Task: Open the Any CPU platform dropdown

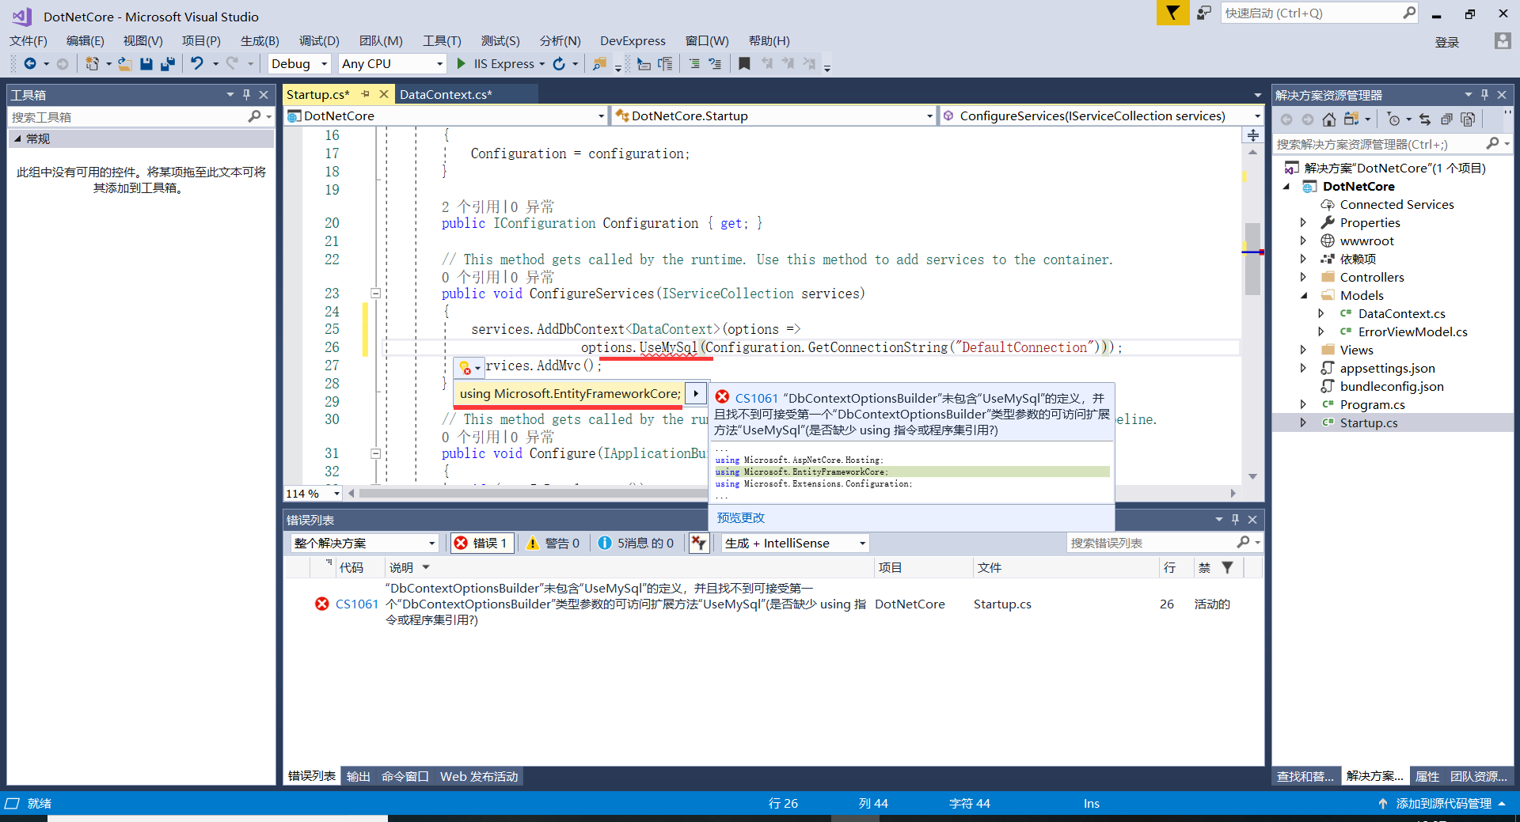Action: click(393, 64)
